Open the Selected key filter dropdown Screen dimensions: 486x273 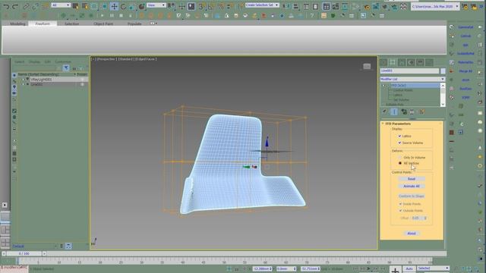coord(433,268)
